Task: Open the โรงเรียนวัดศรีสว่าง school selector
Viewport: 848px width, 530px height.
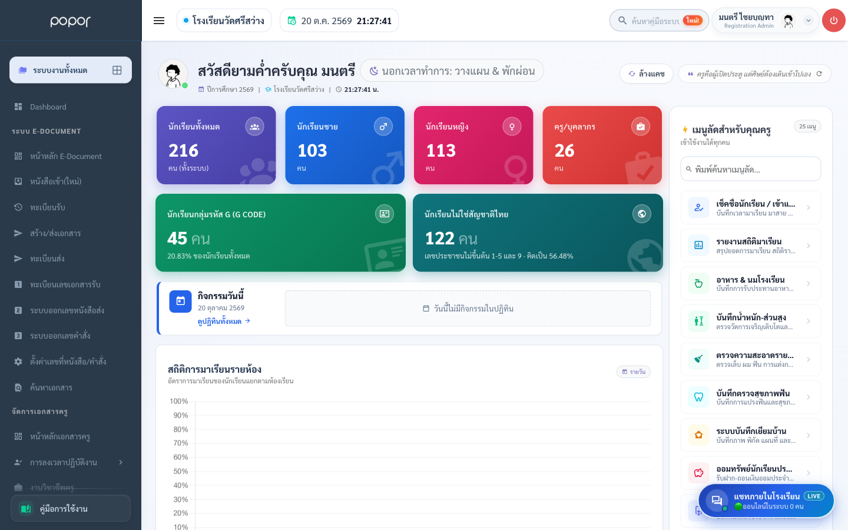Action: 224,21
